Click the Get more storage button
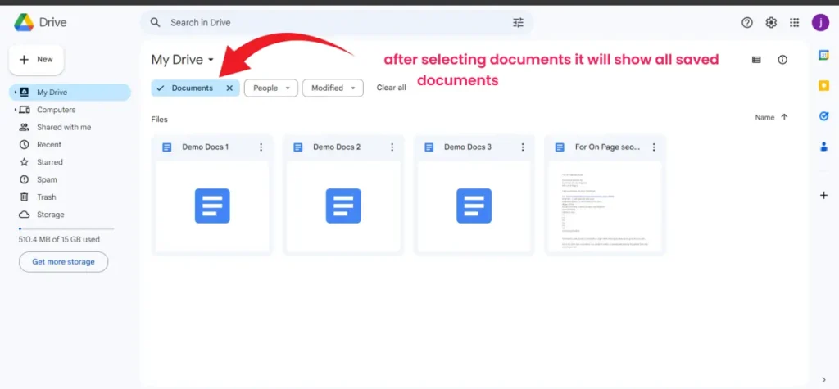This screenshot has height=389, width=839. [63, 262]
